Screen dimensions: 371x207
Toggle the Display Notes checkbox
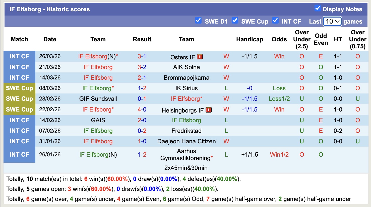tap(318, 8)
